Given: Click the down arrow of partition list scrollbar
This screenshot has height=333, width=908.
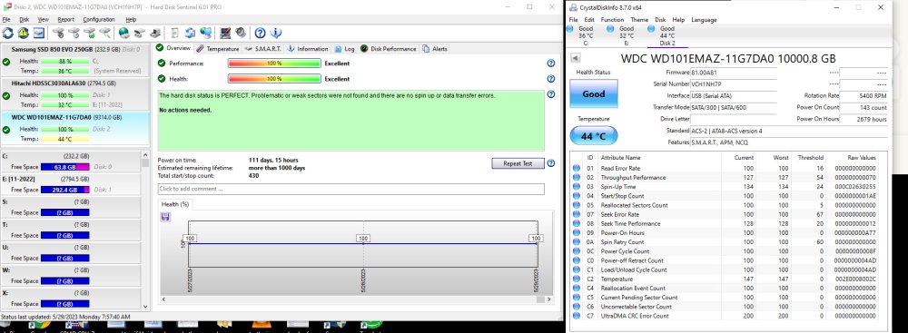Looking at the screenshot, I should (x=145, y=307).
